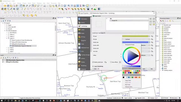Viewport: 181px width, 102px height.
Task: Click the Help button in Layer Properties
Action: click(152, 69)
